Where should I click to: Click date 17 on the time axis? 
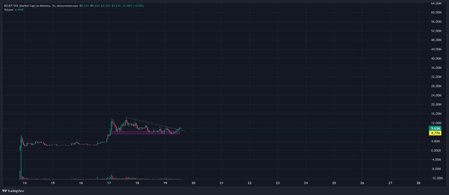pos(109,183)
